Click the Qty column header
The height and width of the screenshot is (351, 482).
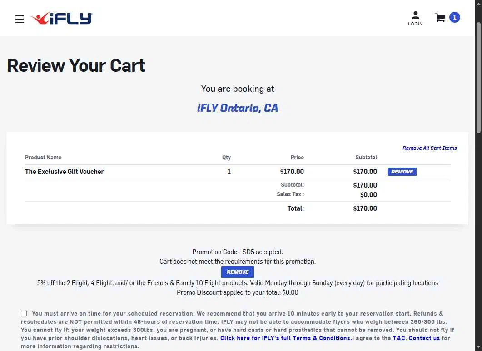pos(226,158)
